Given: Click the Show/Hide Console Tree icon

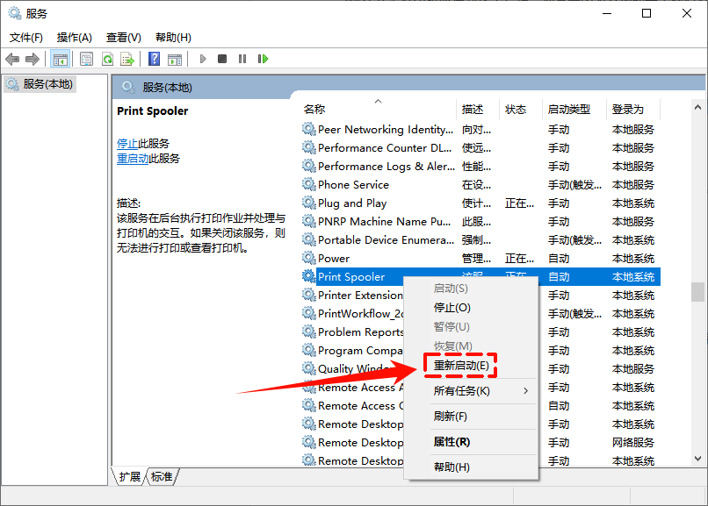Looking at the screenshot, I should tap(61, 59).
